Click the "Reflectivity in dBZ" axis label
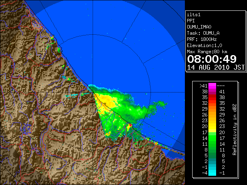247x185 pixels. pyautogui.click(x=235, y=129)
